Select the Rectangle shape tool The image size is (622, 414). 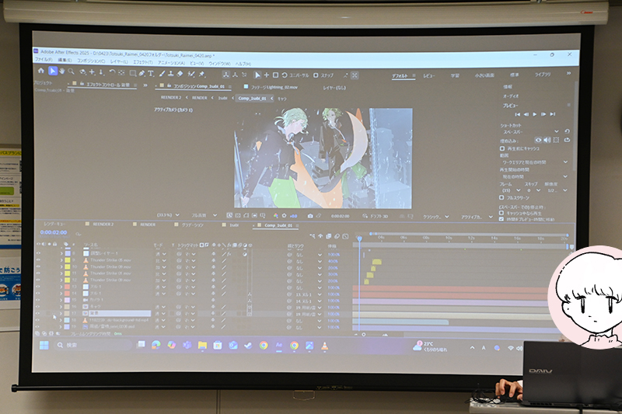133,73
